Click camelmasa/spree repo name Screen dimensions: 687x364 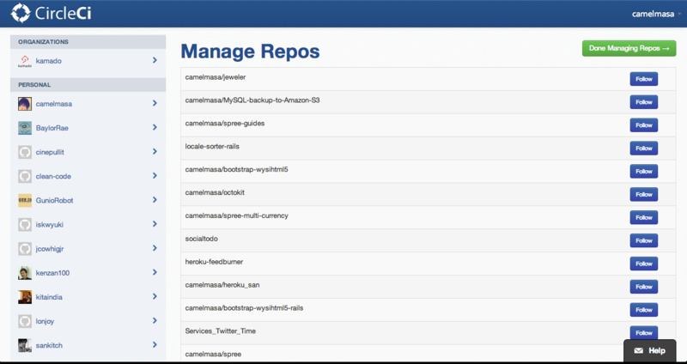(213, 354)
